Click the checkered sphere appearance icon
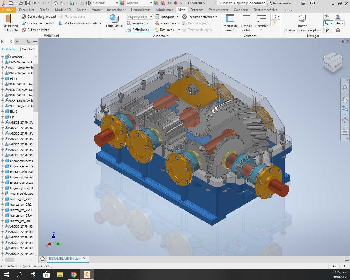350x280 pixels. 88,3
